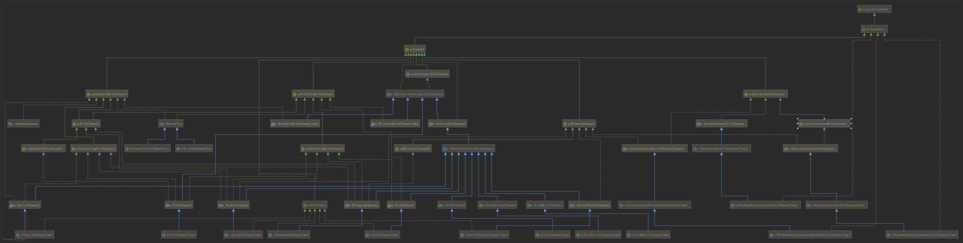The height and width of the screenshot is (243, 963).
Task: Click the SeekableByteChannel interface icon
Action: (24, 149)
